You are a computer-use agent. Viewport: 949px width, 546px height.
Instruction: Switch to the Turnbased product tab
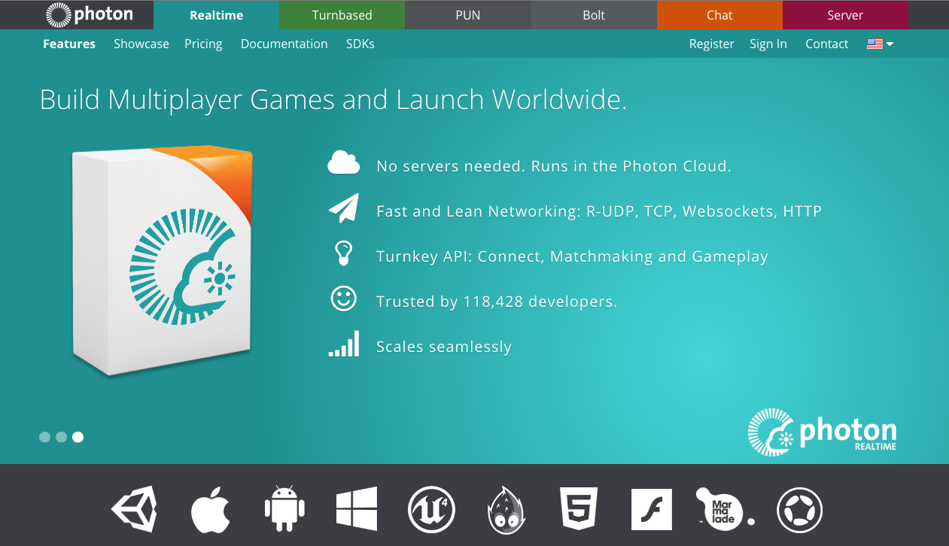[x=342, y=15]
